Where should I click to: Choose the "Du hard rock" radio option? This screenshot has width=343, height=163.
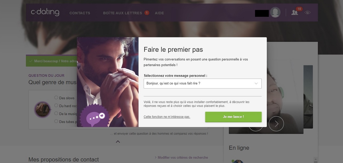click(x=56, y=105)
